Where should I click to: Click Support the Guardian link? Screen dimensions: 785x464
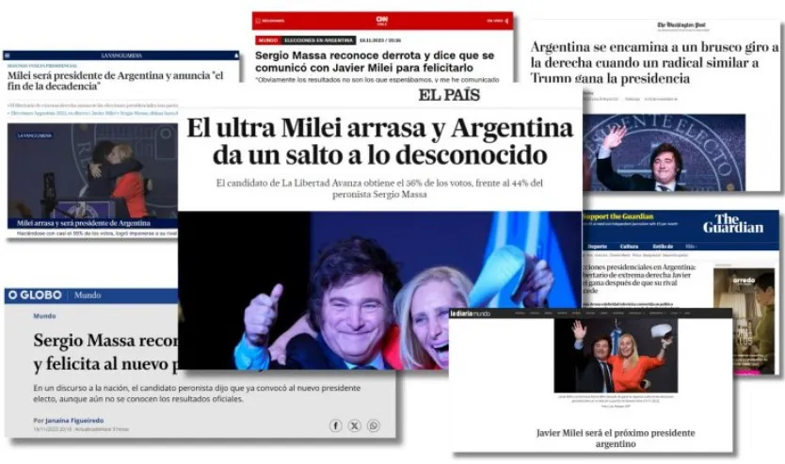click(x=618, y=216)
